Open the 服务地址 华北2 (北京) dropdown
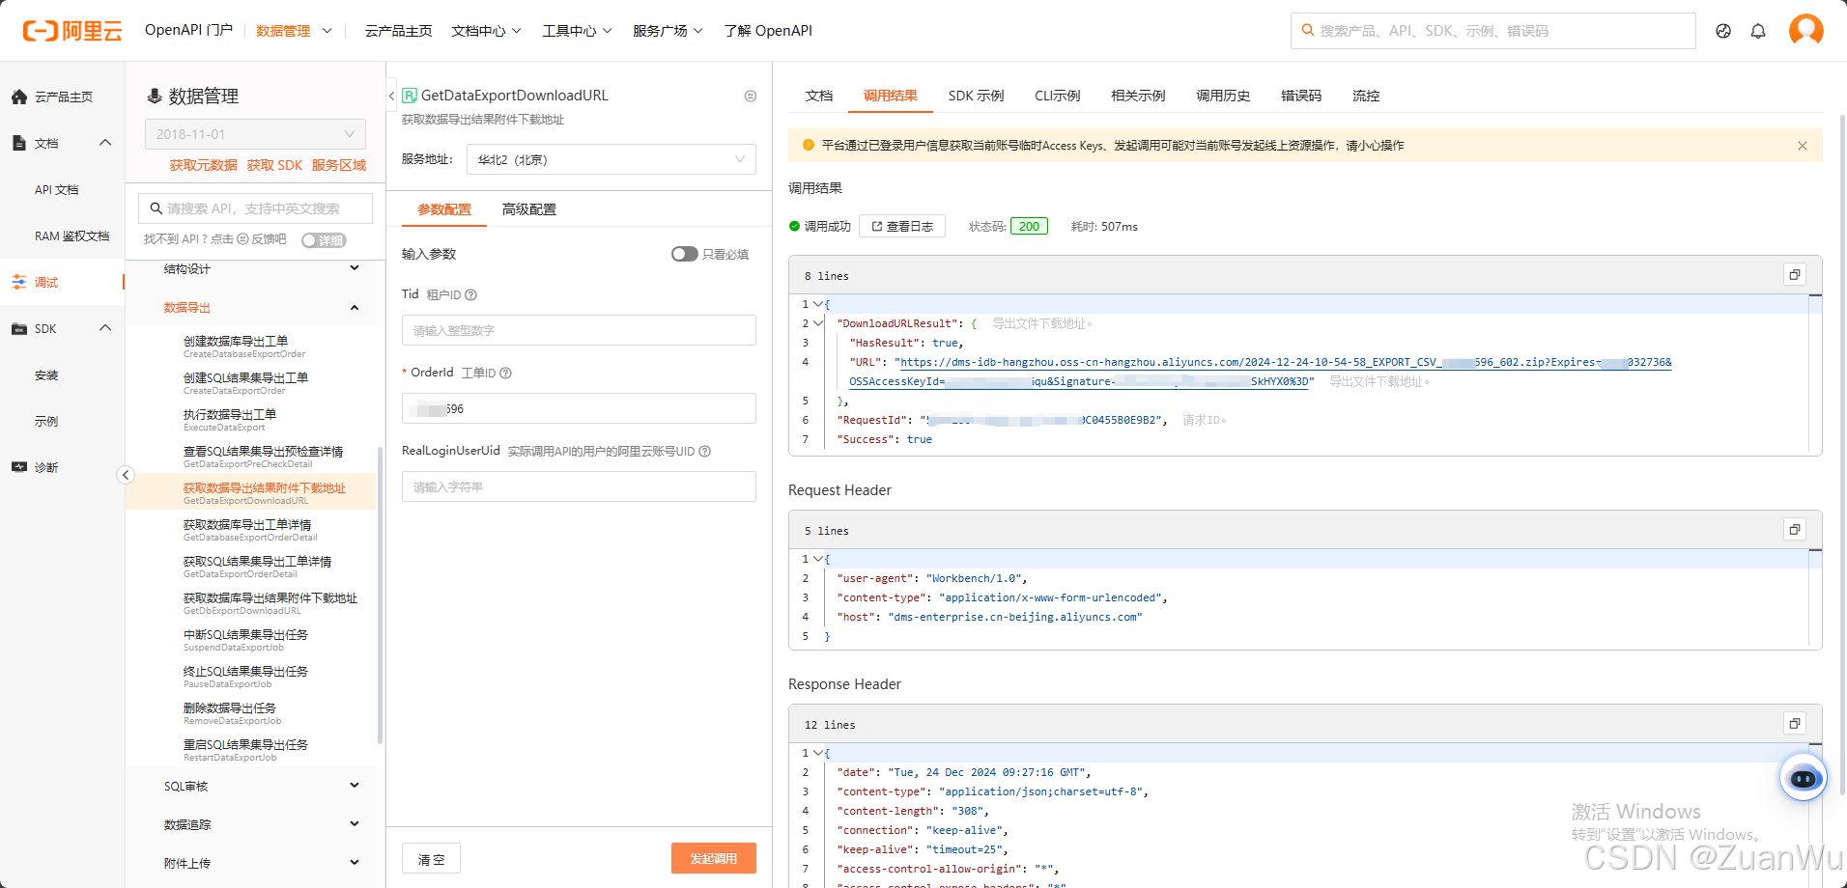 pos(611,159)
